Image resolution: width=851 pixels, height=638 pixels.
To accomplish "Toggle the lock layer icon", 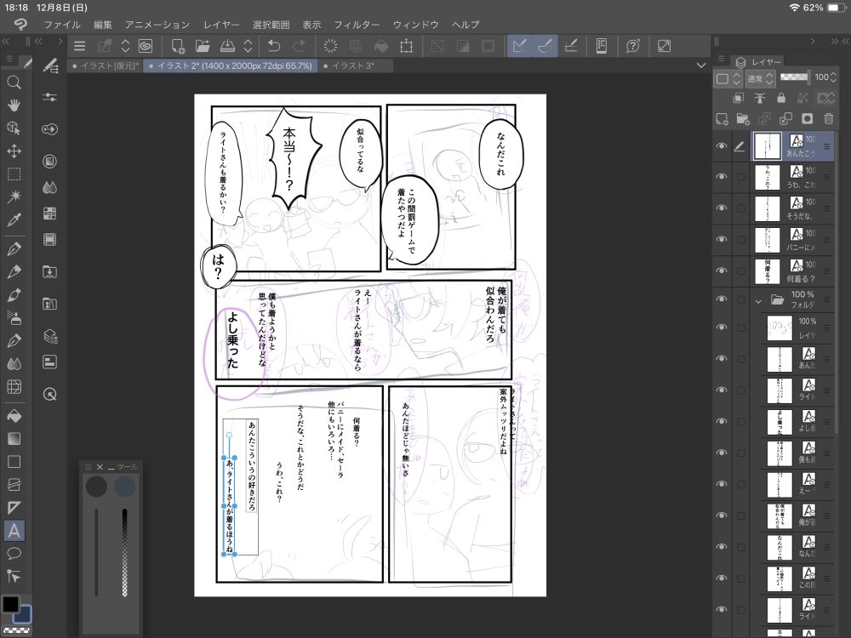I will coord(781,98).
